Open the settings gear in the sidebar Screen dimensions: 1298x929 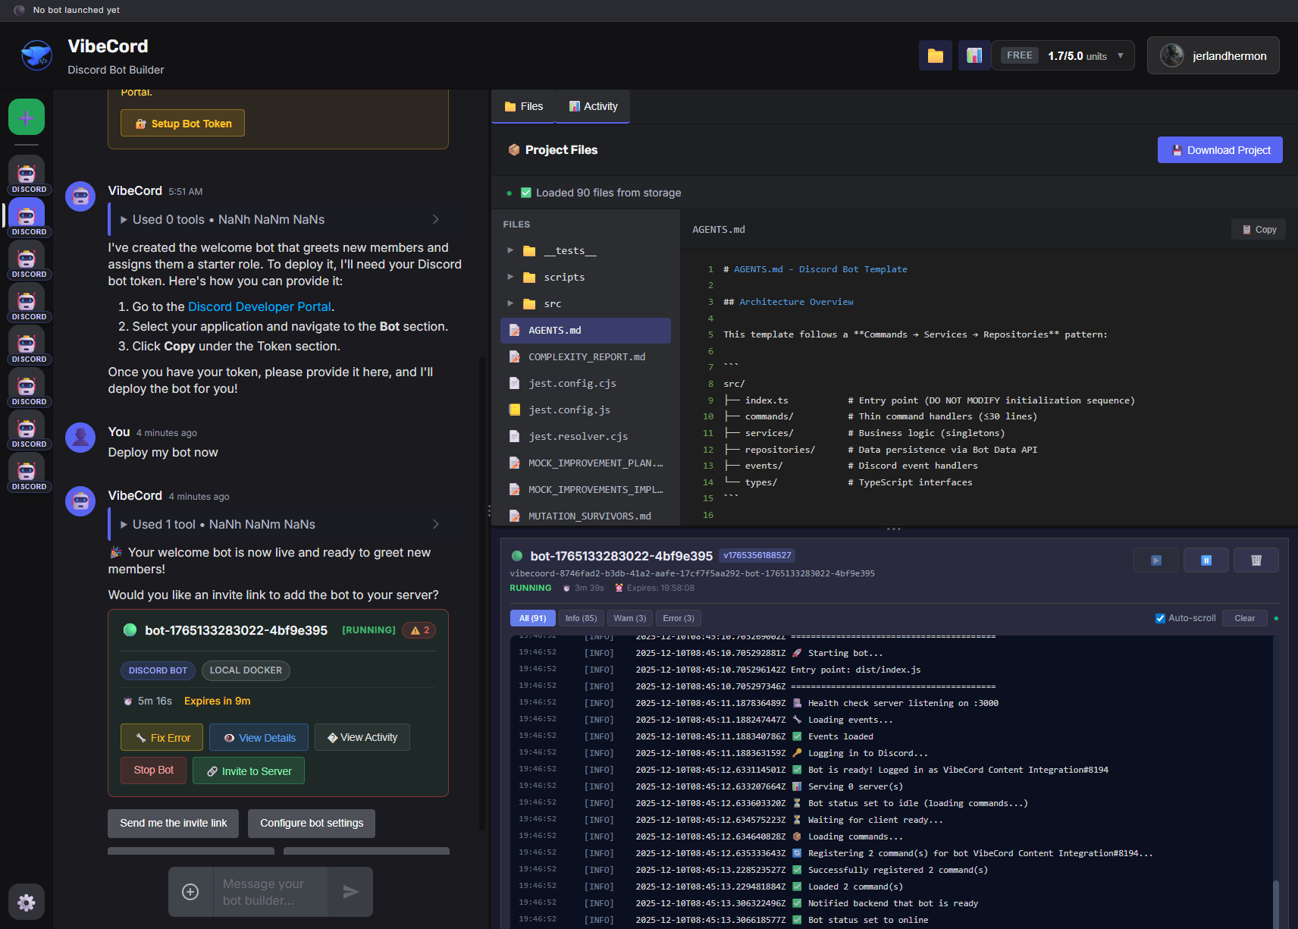click(27, 902)
